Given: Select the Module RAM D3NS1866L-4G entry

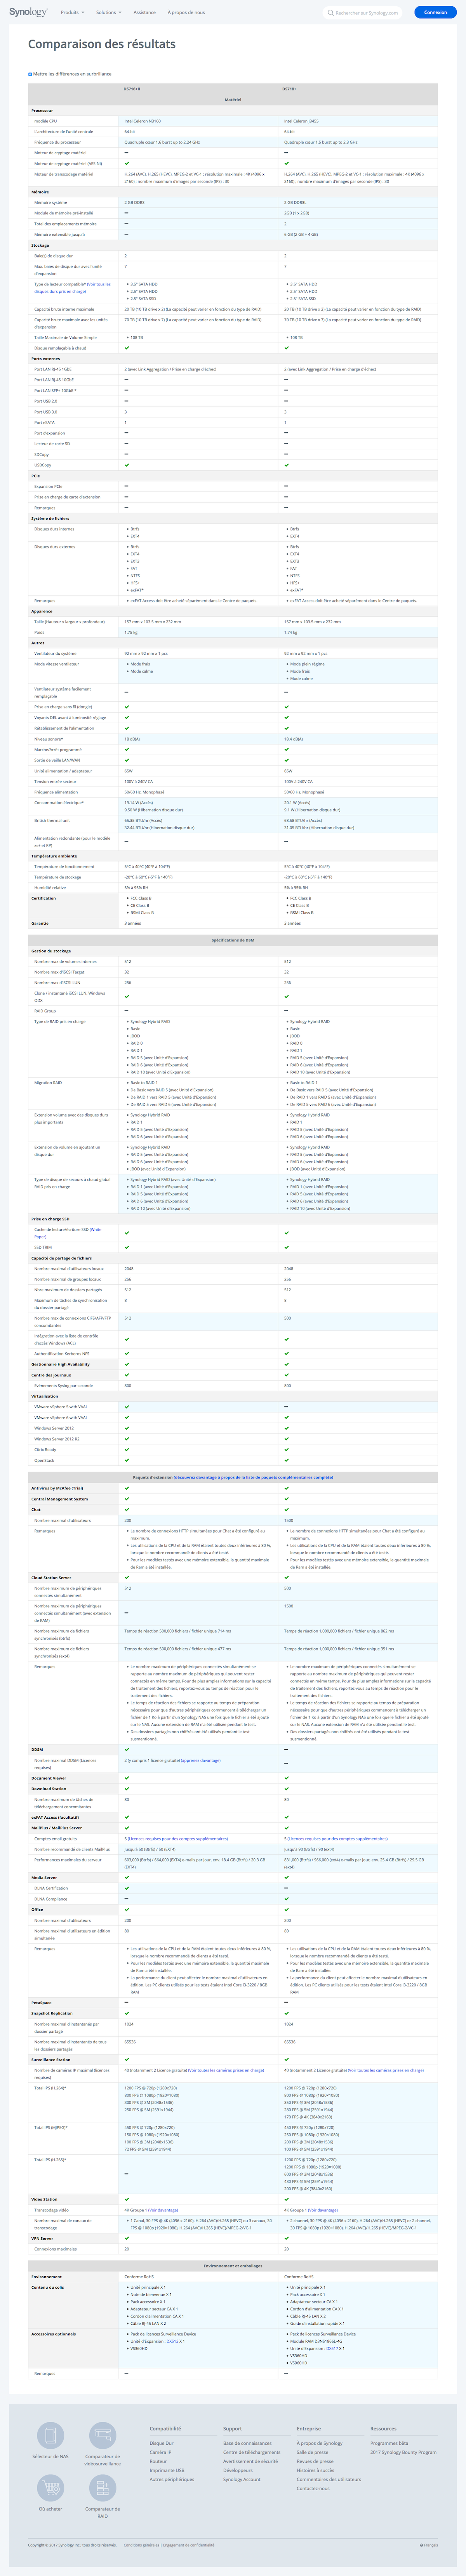Looking at the screenshot, I should [x=316, y=2341].
